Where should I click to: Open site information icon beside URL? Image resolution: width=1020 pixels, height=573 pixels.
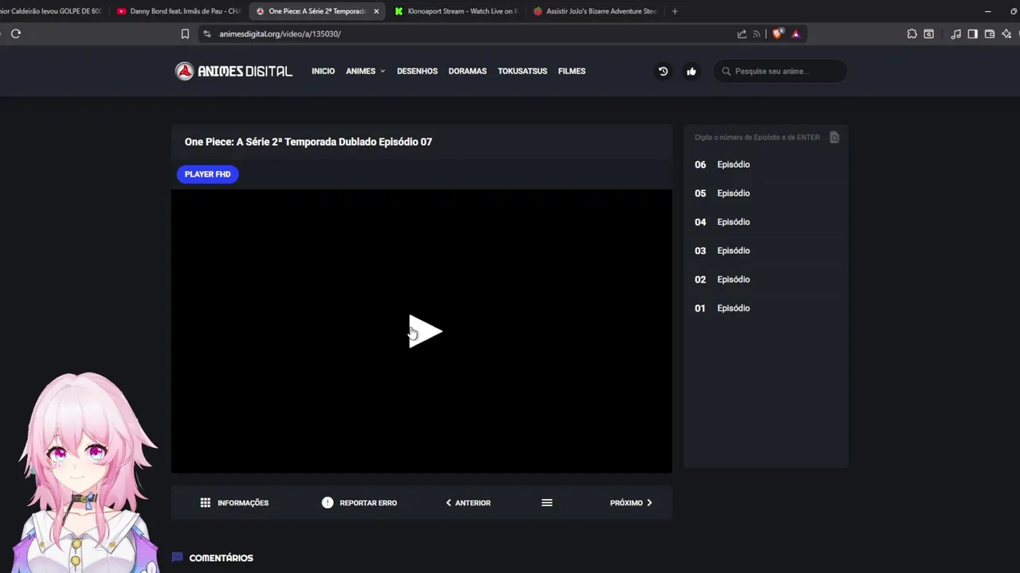point(206,33)
